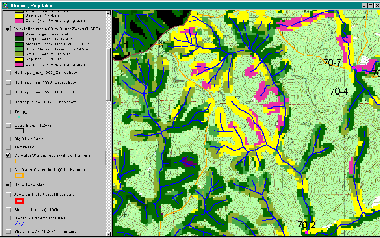Select the 'Northspur_ne_1993_Orthophoto' theme name
Viewport: 380px width, 238px height.
click(x=45, y=92)
